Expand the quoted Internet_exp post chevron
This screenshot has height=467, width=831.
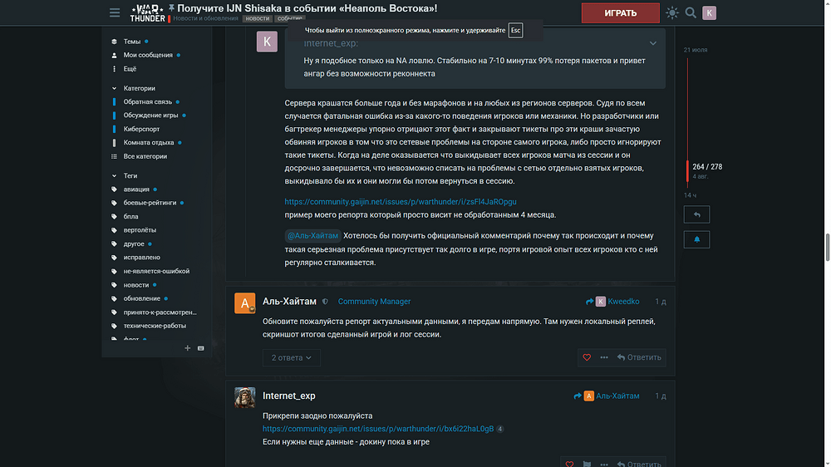pyautogui.click(x=653, y=43)
